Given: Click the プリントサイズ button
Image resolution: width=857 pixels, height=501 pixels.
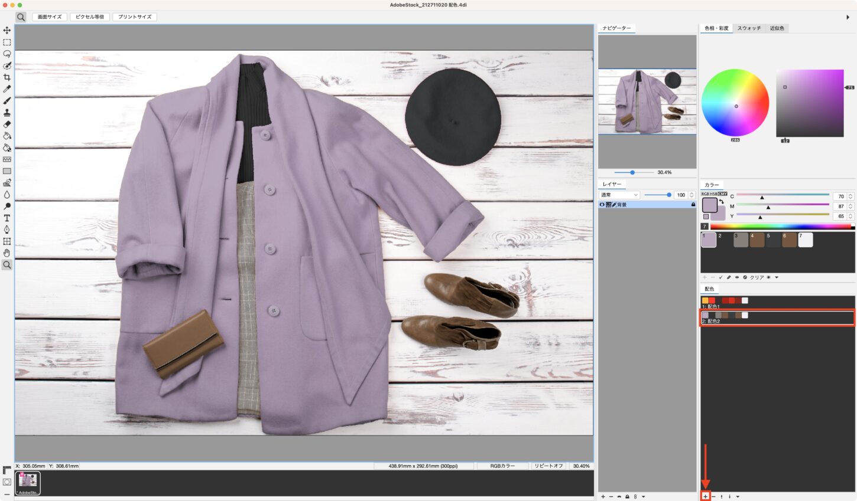Looking at the screenshot, I should 135,17.
